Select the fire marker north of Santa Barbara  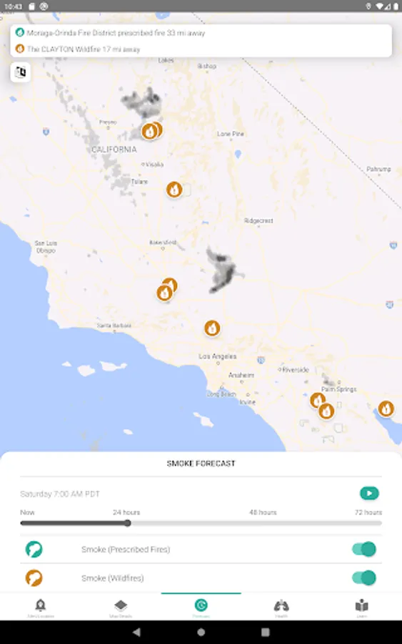point(166,290)
